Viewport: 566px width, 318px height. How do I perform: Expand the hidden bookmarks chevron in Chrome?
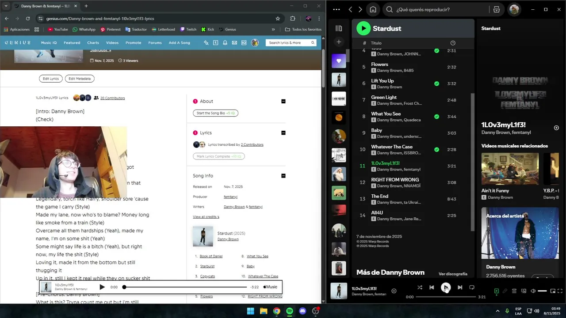pos(273,30)
